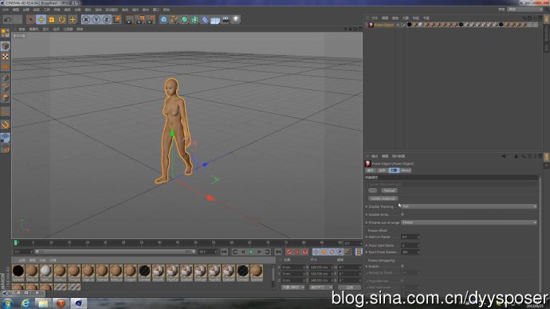550x309 pixels.
Task: Open the first main menu (File)
Action: 6,10
